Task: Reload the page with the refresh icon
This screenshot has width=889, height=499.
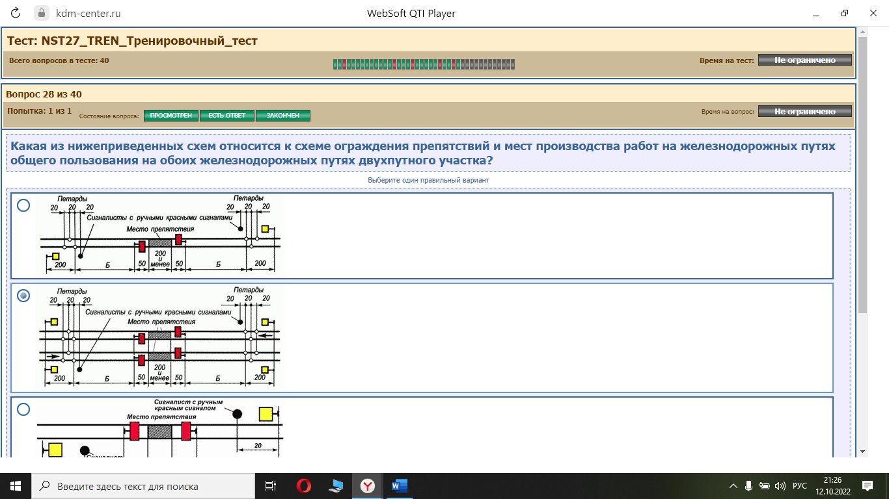Action: [x=16, y=13]
